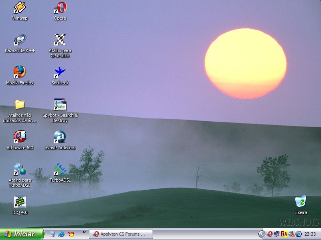This screenshot has height=240, width=321.
Task: Click the Kazaa Lite K++ shortcut
Action: 20,40
